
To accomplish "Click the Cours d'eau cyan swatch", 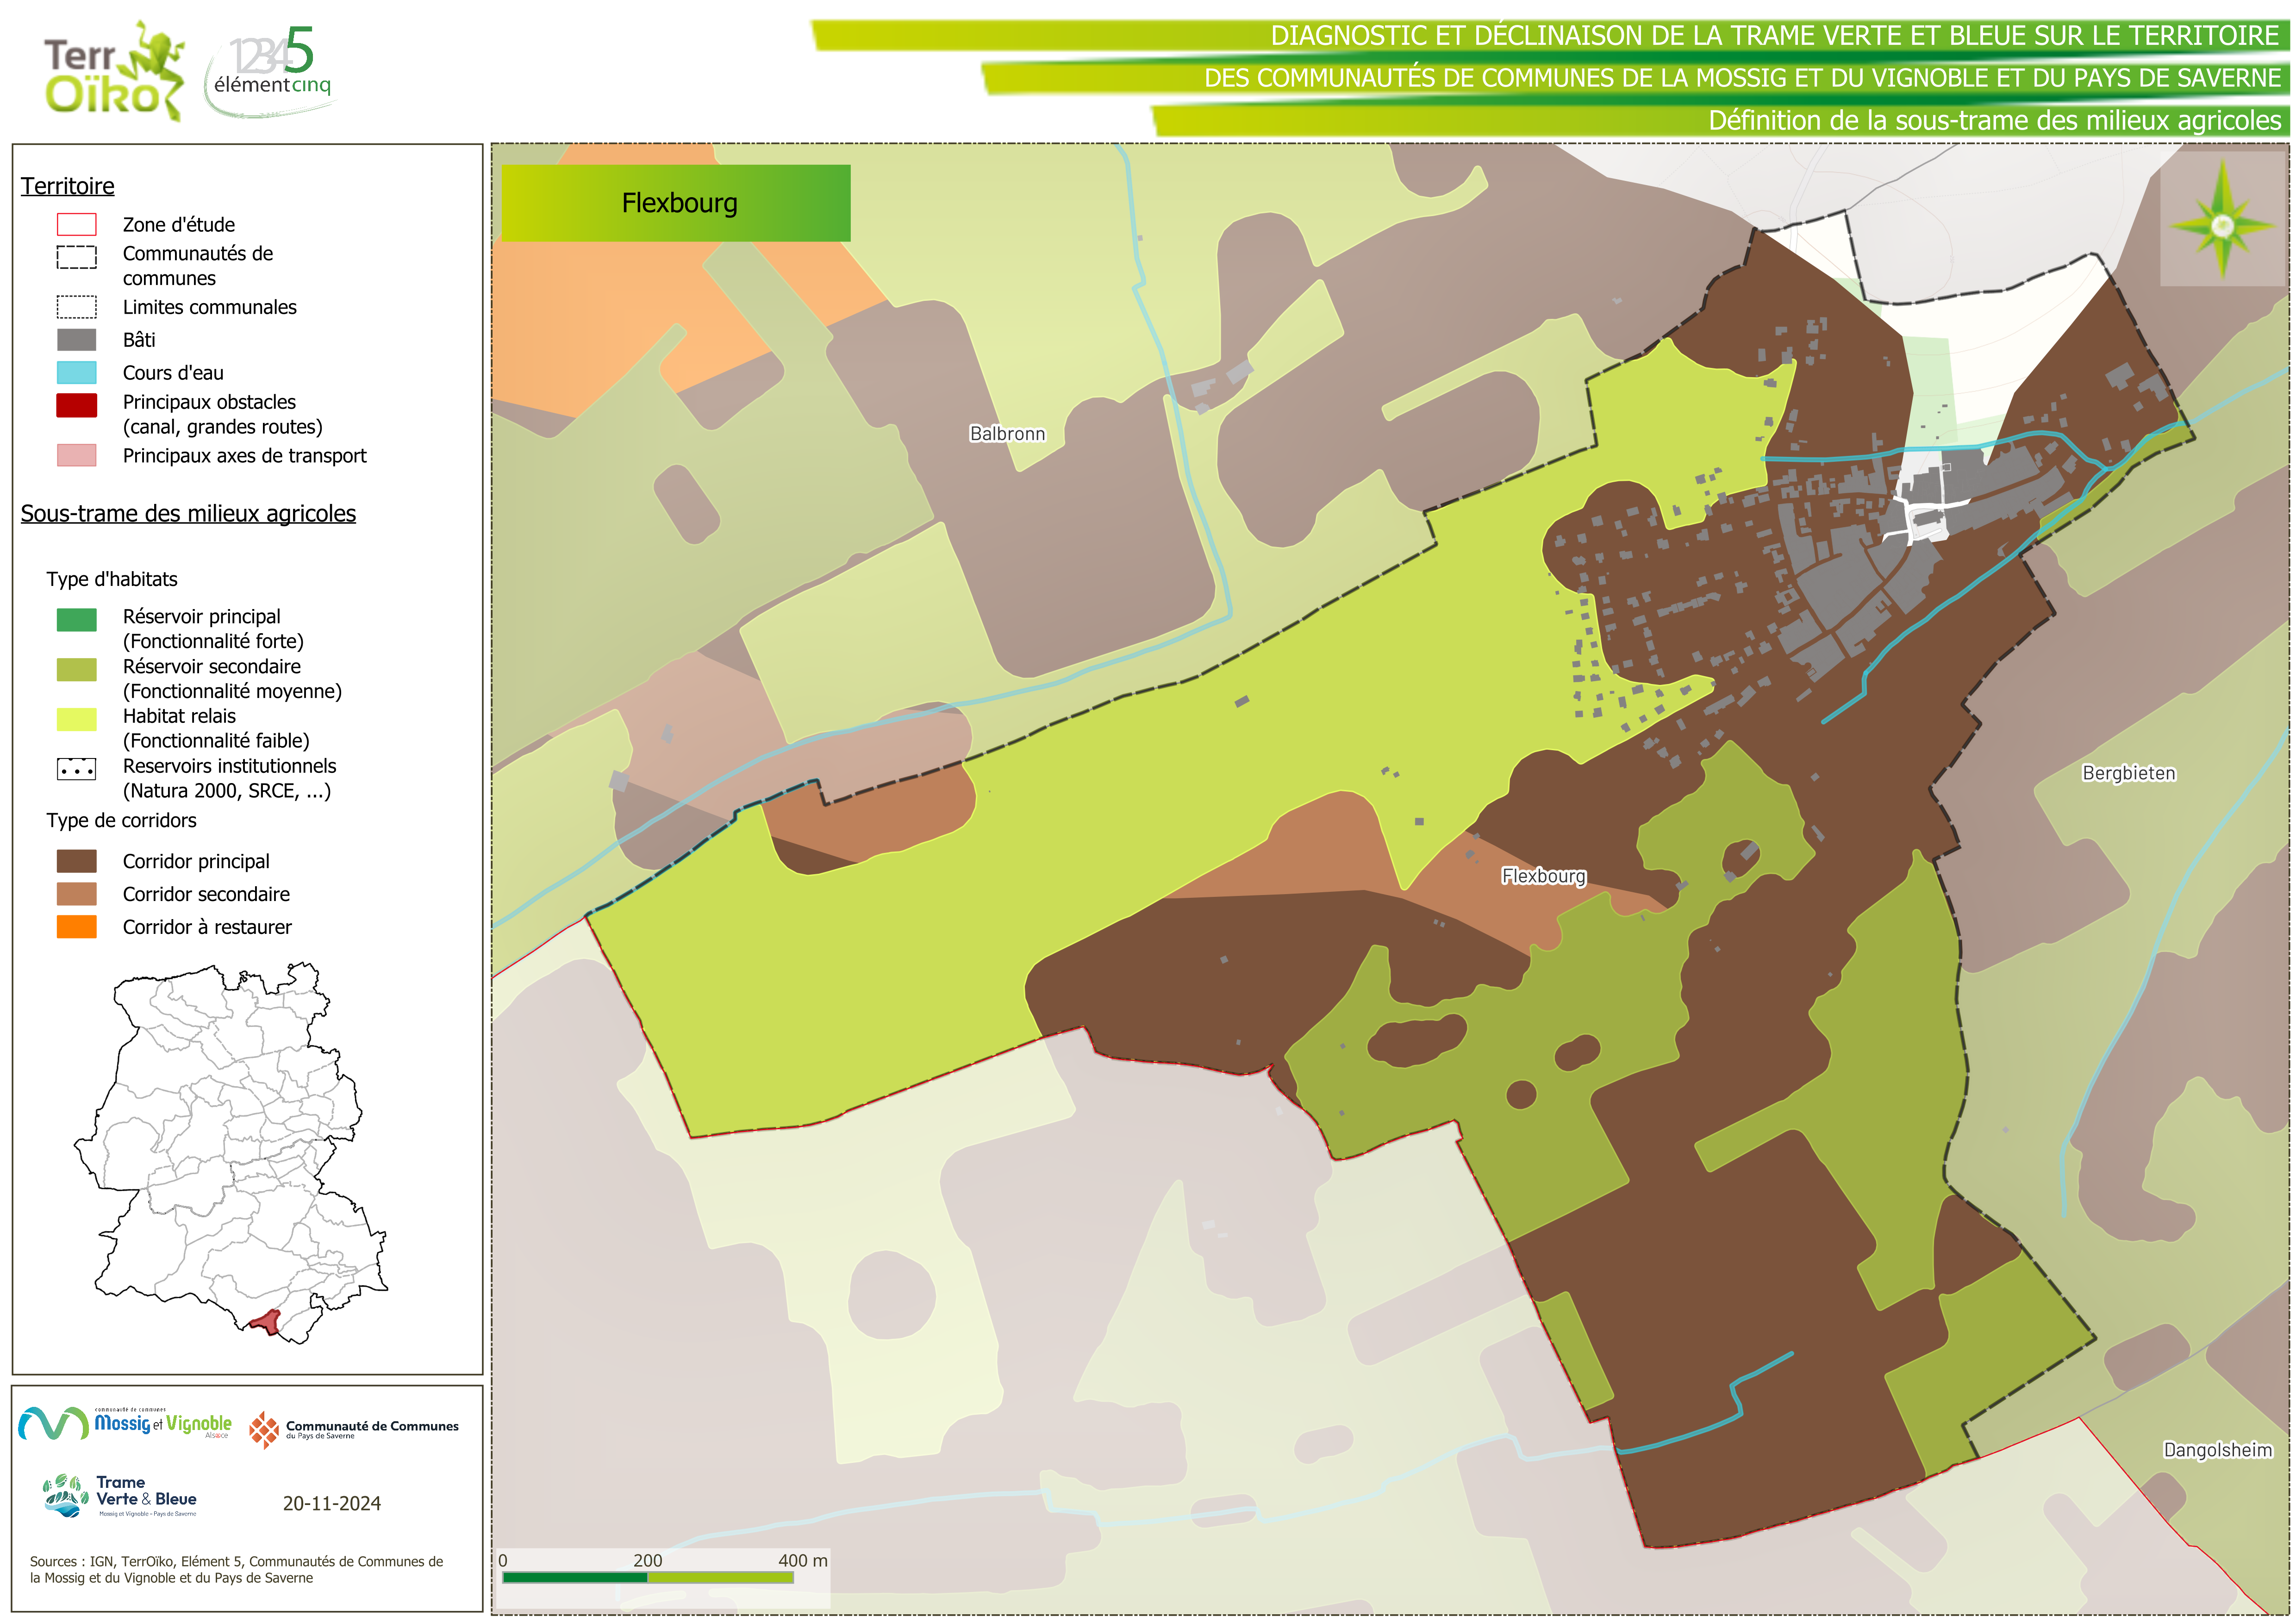I will coord(77,373).
